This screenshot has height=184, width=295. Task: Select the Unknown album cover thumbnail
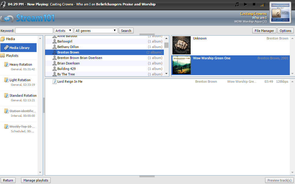click(x=182, y=45)
